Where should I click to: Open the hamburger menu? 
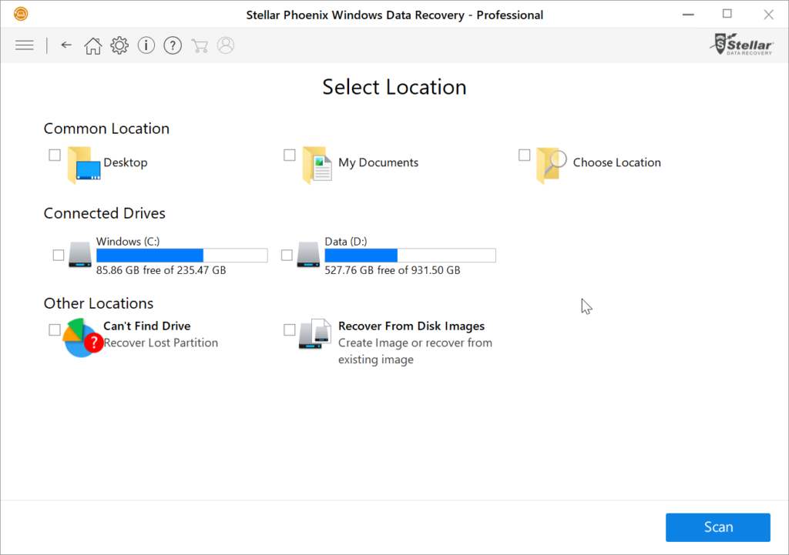click(24, 45)
